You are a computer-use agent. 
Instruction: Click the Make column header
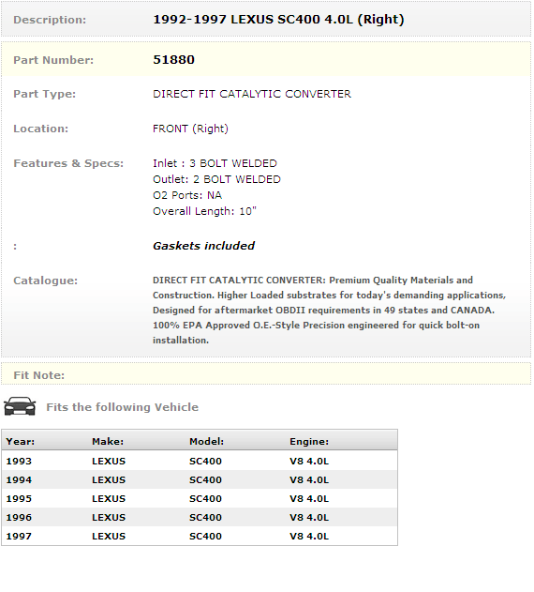(x=108, y=441)
